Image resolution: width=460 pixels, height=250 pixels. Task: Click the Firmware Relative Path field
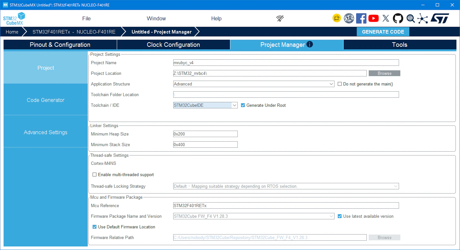[x=270, y=237]
